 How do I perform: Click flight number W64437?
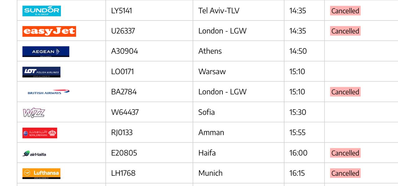125,112
